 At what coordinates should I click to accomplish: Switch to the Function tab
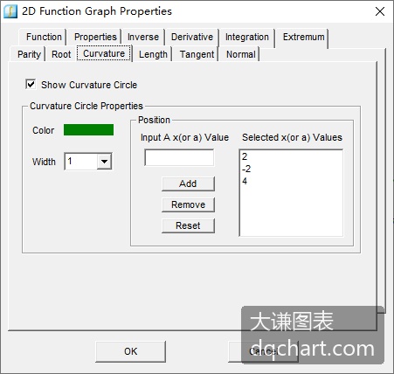pos(44,37)
